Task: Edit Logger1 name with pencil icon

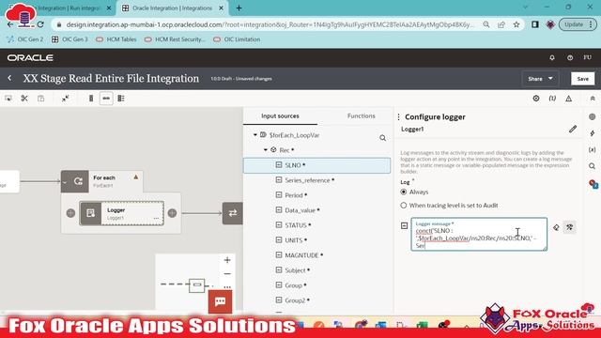Action: coord(573,130)
